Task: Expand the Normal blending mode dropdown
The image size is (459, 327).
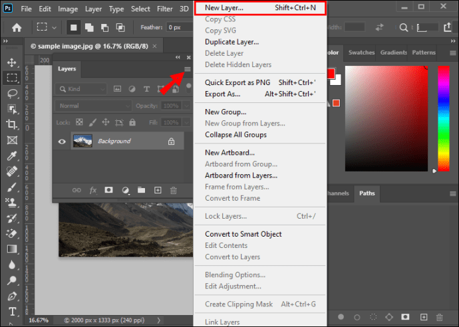Action: pos(94,106)
